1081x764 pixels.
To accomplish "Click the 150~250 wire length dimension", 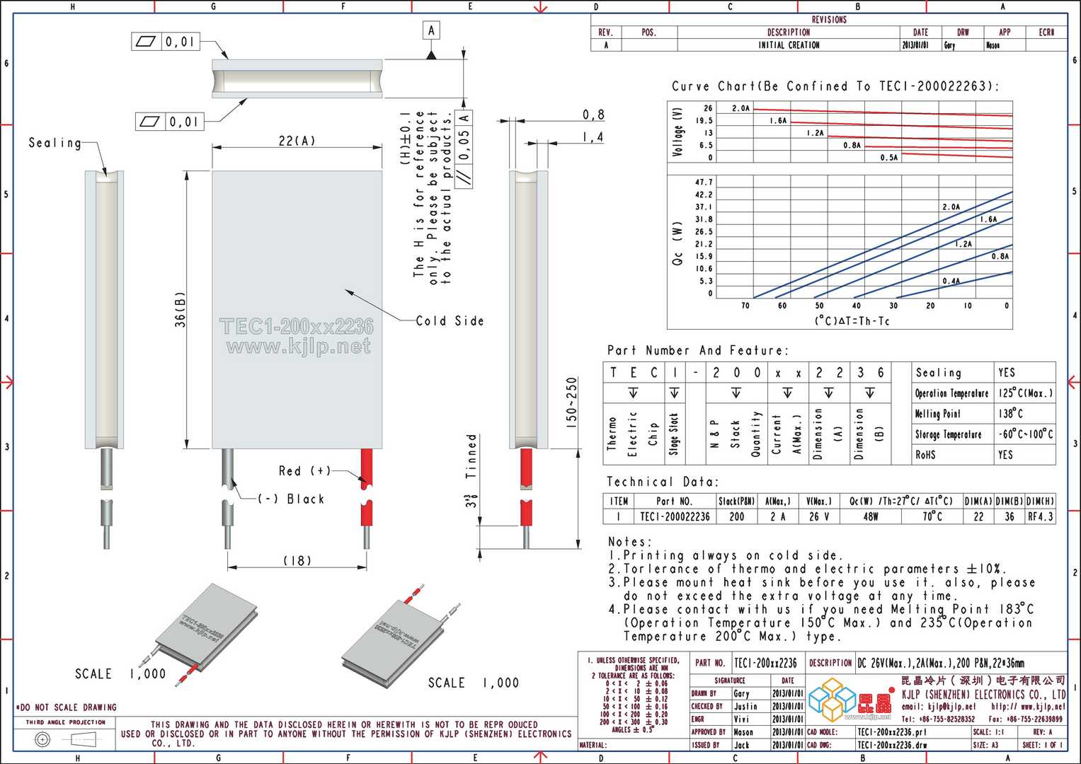I will tap(572, 402).
